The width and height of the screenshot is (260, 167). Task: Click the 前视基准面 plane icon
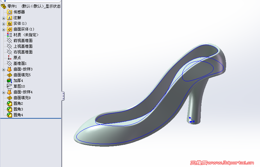tap(10, 41)
